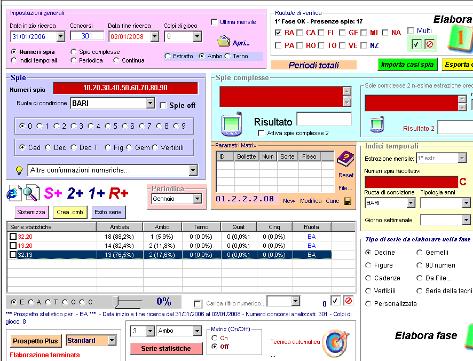Click the red Numeri spia field

coord(125,88)
